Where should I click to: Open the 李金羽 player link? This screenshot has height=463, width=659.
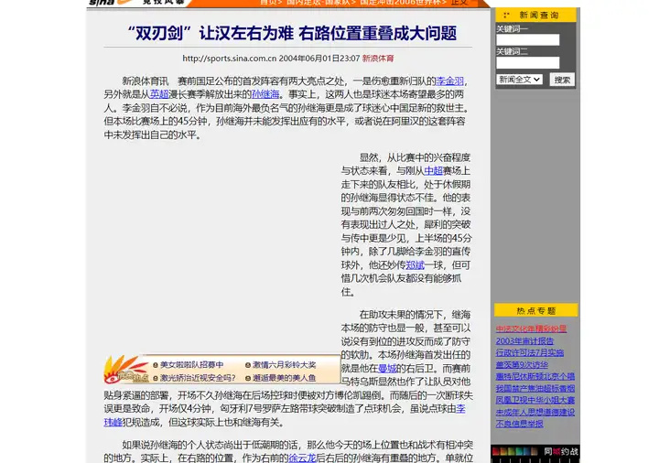(x=450, y=81)
